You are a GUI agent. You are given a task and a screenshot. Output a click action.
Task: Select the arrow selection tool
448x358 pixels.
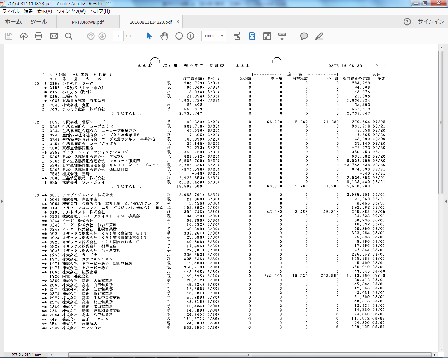click(149, 36)
